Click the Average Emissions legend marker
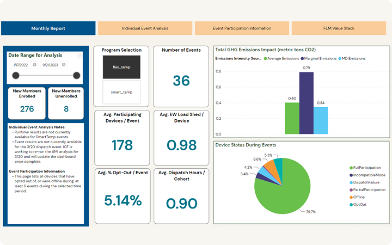 [x=266, y=58]
